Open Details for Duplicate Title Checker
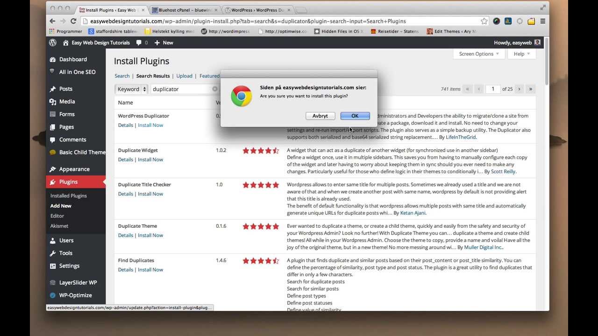The height and width of the screenshot is (336, 598). (x=126, y=194)
